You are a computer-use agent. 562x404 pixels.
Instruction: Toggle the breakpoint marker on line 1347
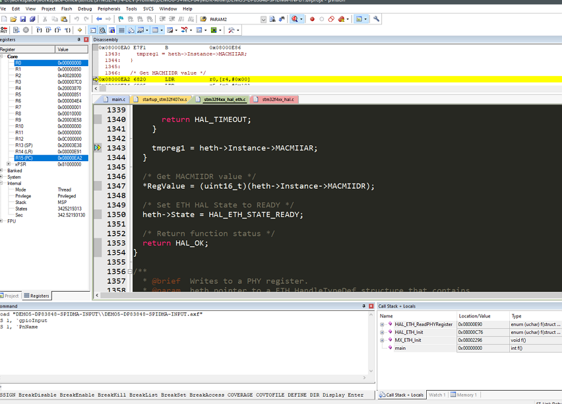98,186
